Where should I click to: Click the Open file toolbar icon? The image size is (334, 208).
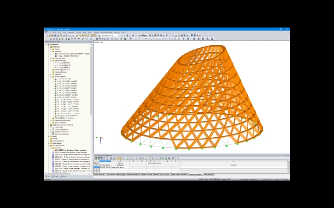click(x=50, y=36)
